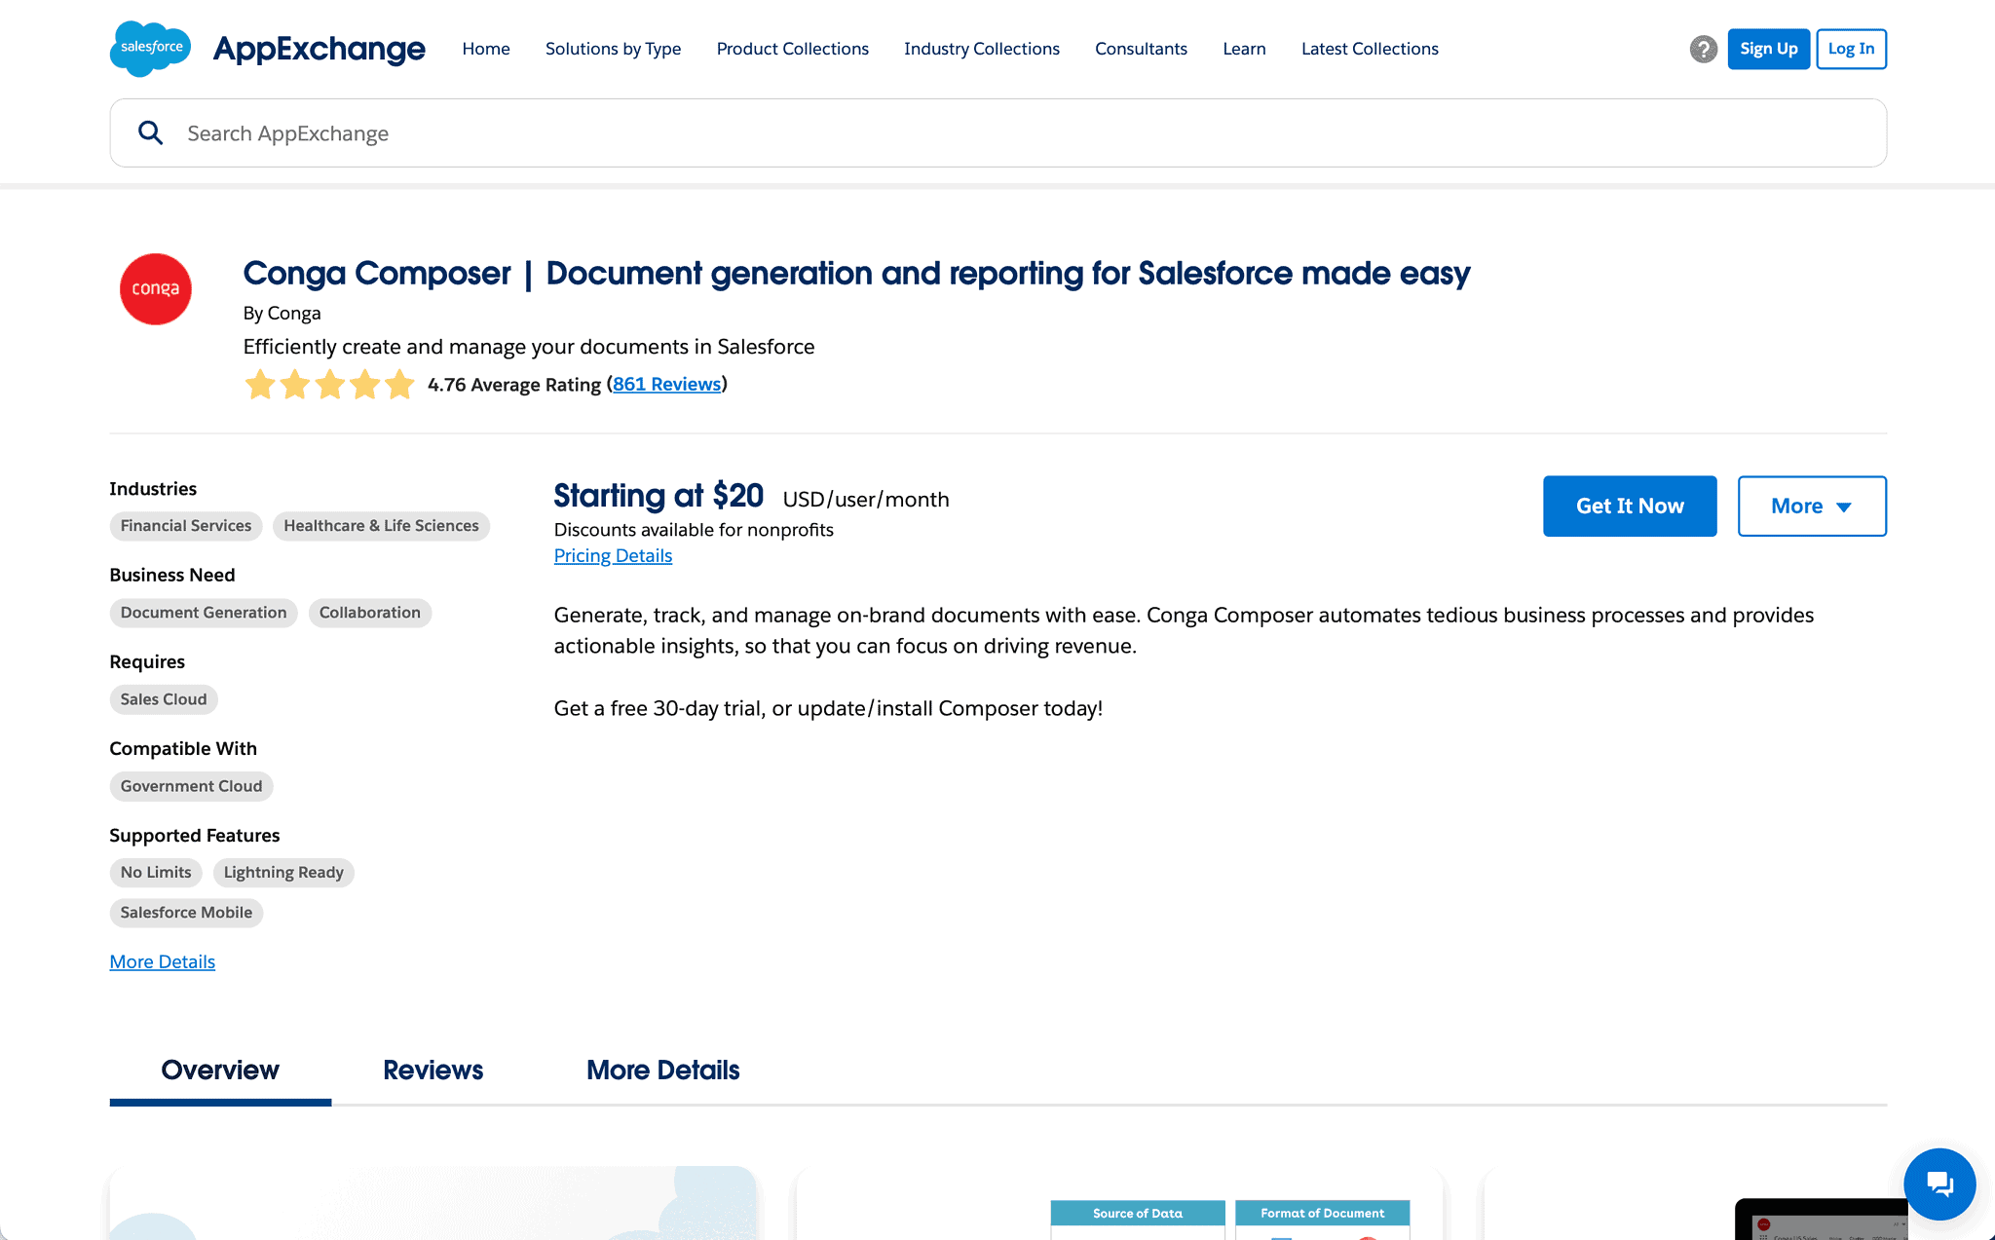Switch to the More Details tab
Image resolution: width=1995 pixels, height=1240 pixels.
(662, 1071)
